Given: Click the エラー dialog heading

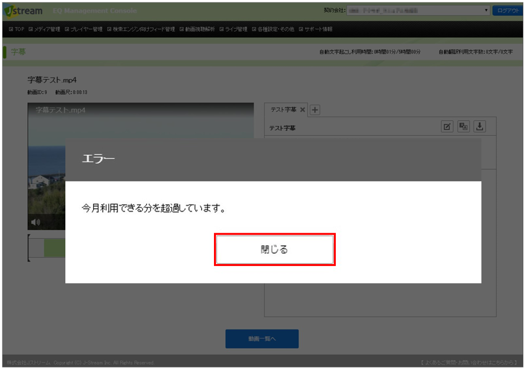Looking at the screenshot, I should coord(98,158).
